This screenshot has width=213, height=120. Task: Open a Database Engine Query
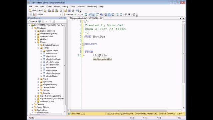(45, 10)
